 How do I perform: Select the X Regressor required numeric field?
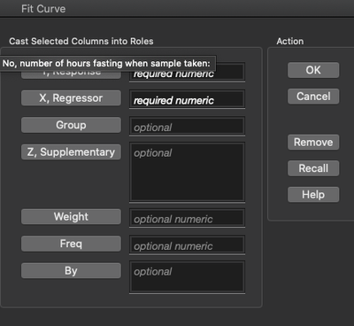pyautogui.click(x=187, y=99)
